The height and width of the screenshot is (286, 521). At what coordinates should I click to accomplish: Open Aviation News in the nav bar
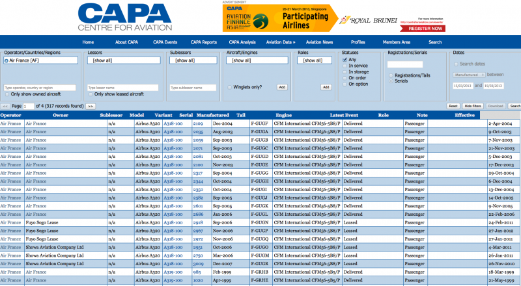(x=319, y=42)
